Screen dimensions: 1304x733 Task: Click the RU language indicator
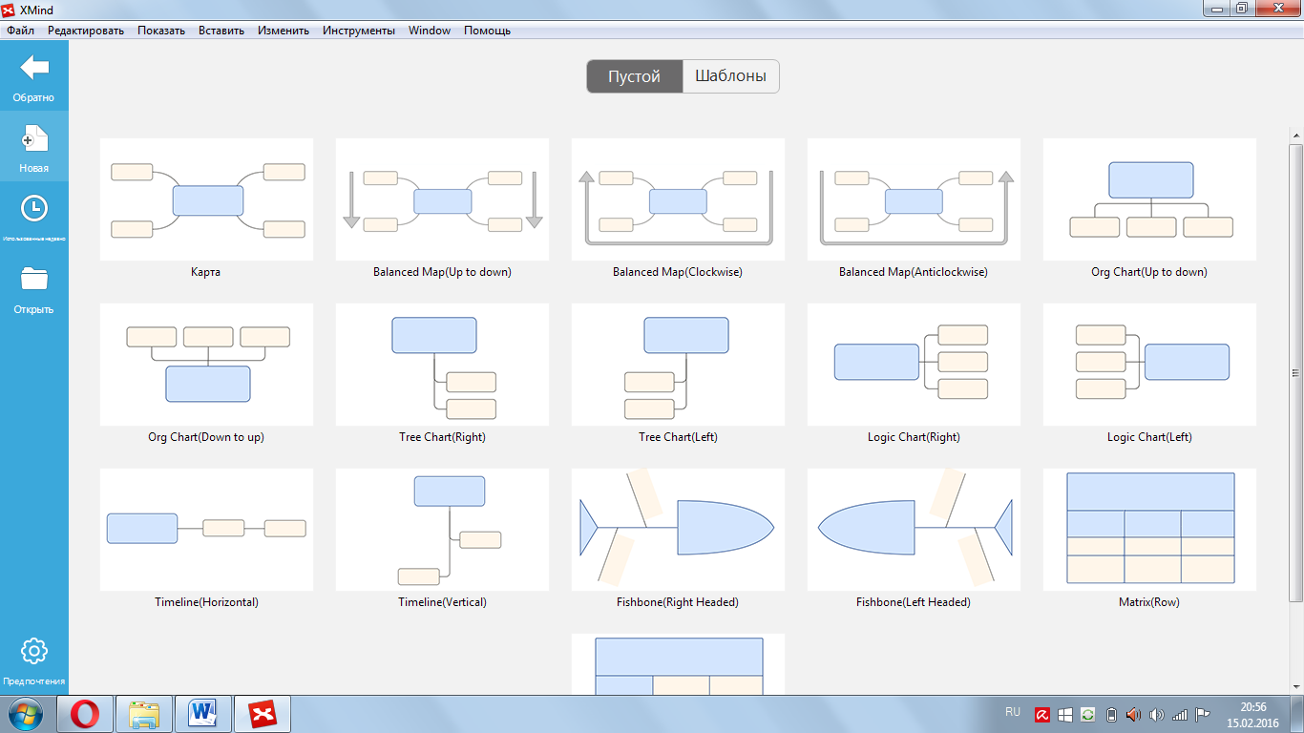click(1013, 712)
